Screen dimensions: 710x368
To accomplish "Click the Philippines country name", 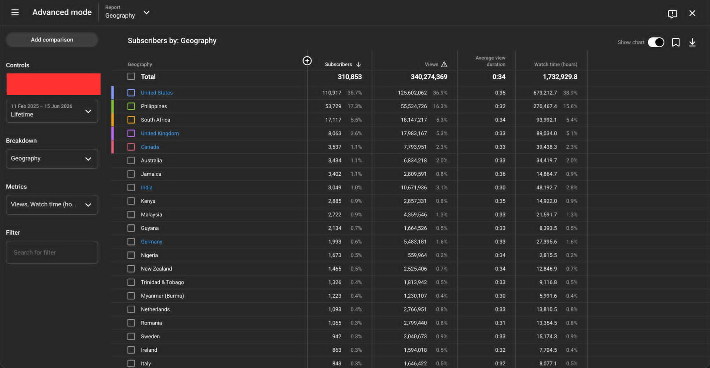I will (154, 106).
